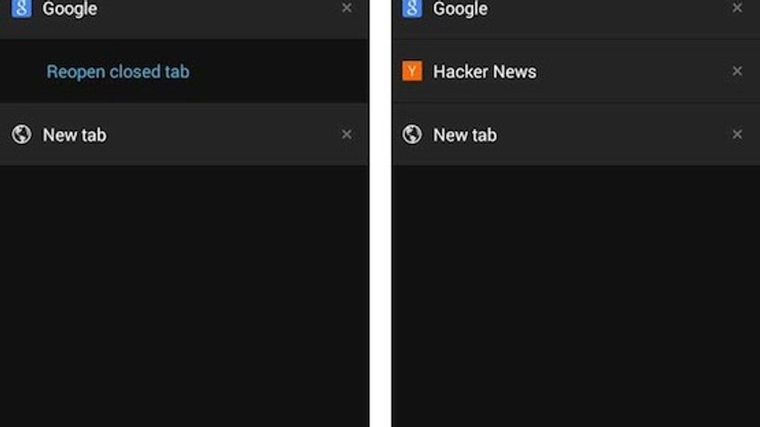Viewport: 760px width, 427px height.
Task: Click the globe icon below Hacker News tab
Action: (x=412, y=135)
